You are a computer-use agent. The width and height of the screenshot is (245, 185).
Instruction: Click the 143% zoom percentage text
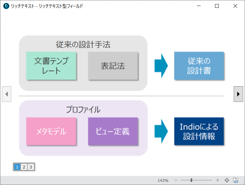[163, 181]
